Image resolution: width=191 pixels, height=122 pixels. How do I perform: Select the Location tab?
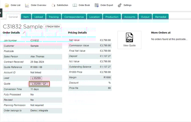[94, 17]
